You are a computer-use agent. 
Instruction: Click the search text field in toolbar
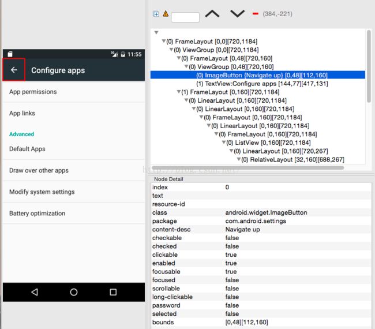(x=185, y=17)
